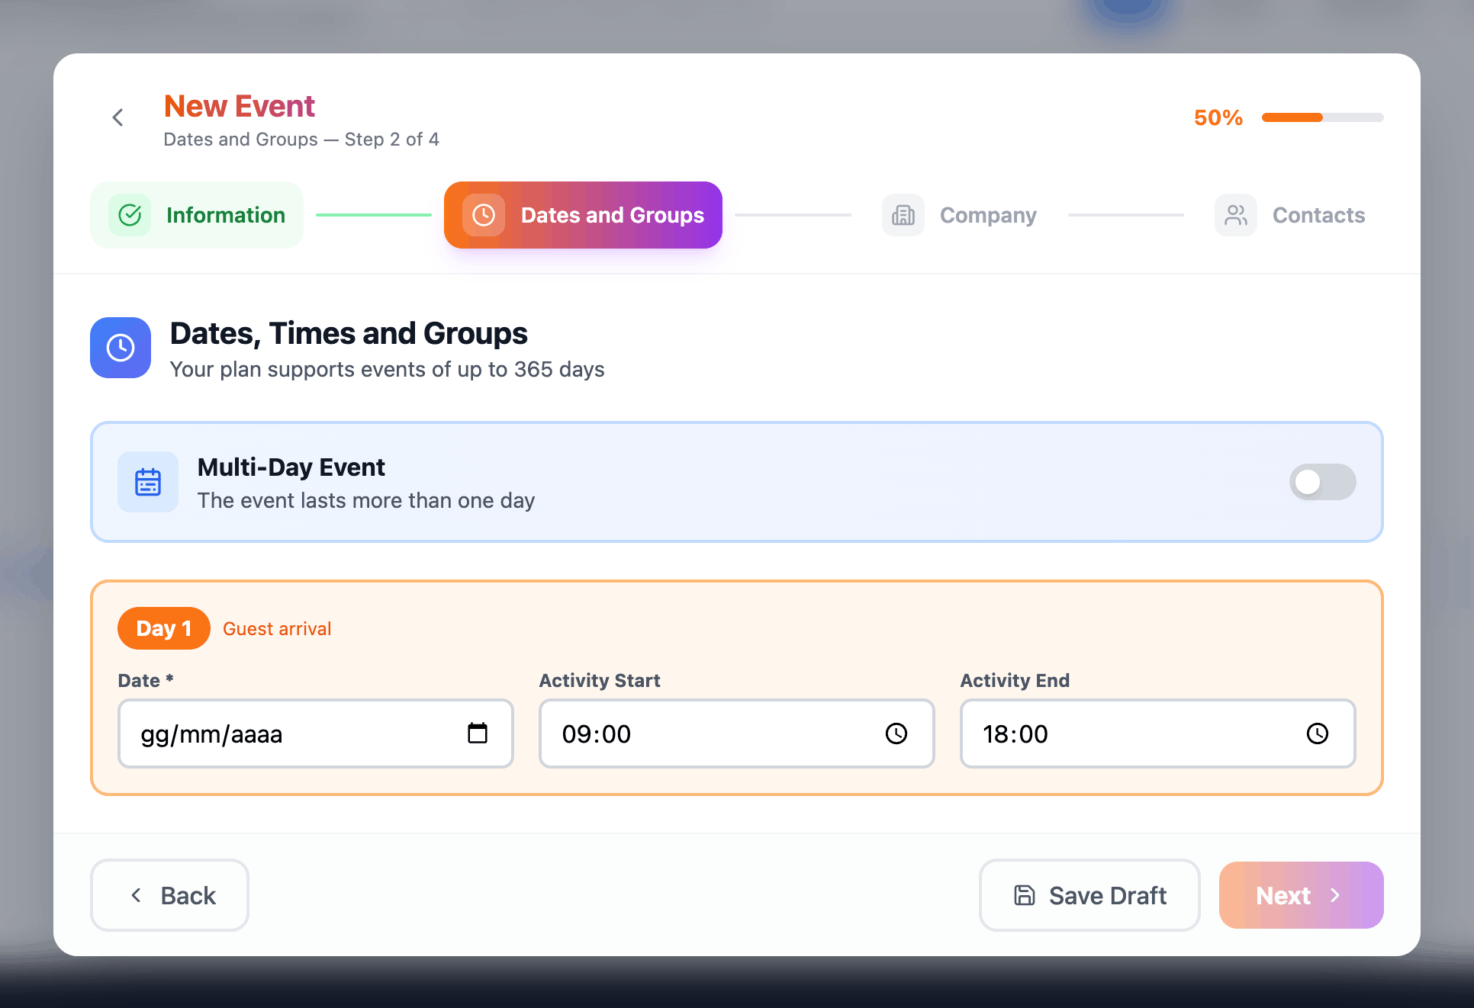Viewport: 1474px width, 1008px height.
Task: Click the Multi-Day Event title text
Action: pos(291,467)
